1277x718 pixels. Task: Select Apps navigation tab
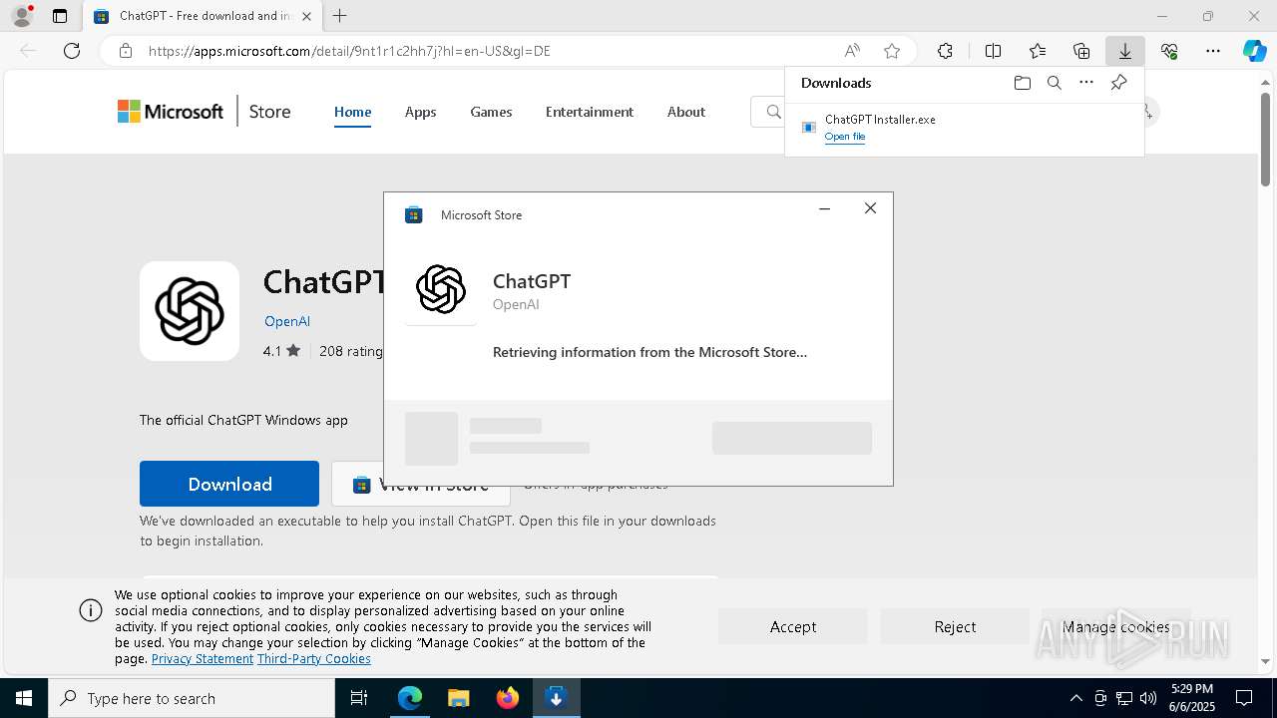click(420, 112)
